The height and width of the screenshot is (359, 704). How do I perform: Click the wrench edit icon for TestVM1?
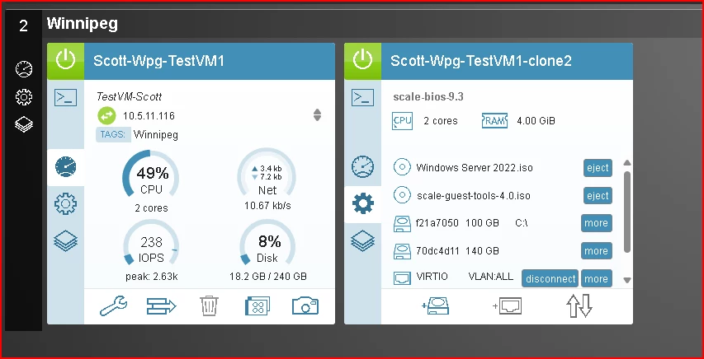tap(113, 306)
